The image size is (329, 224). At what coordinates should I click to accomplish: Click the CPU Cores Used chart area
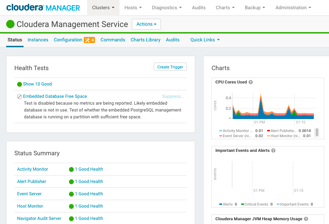274,106
